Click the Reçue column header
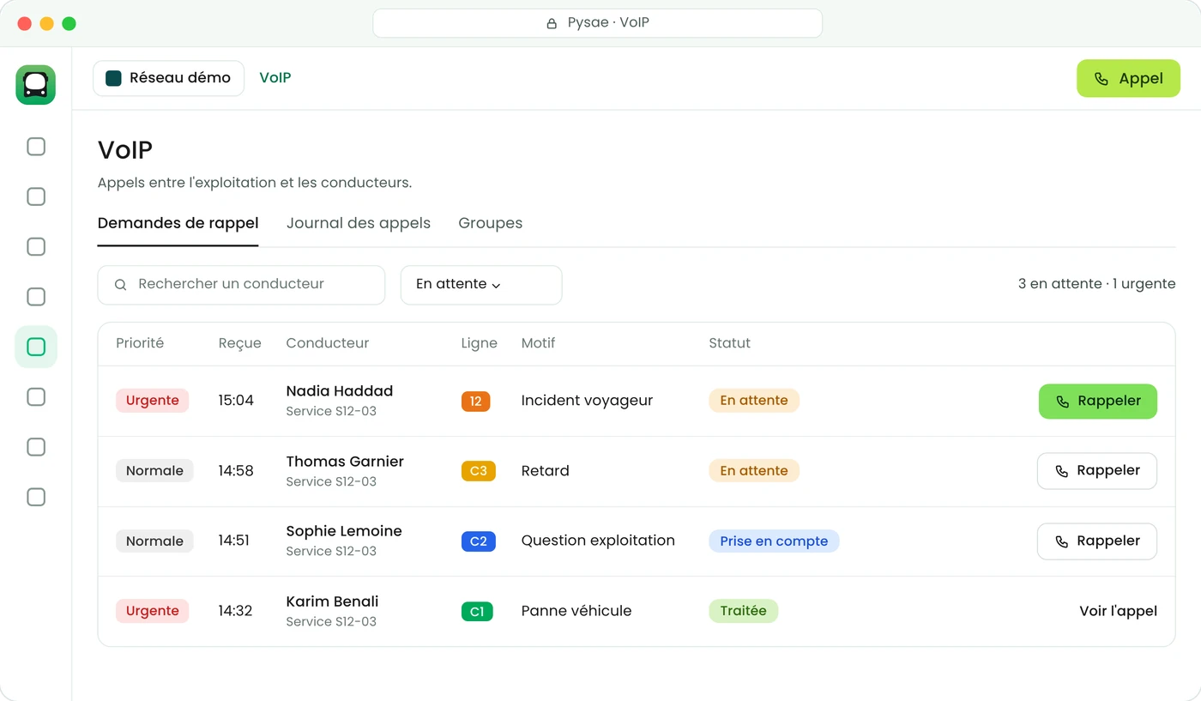Screen dimensions: 1201x701 (x=239, y=343)
